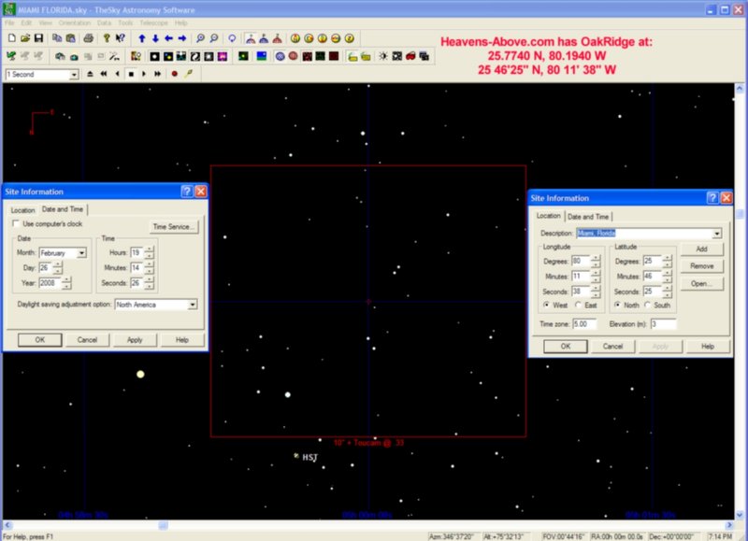Viewport: 748px width, 541px height.
Task: Zoom out with the second magnifier icon
Action: click(214, 38)
